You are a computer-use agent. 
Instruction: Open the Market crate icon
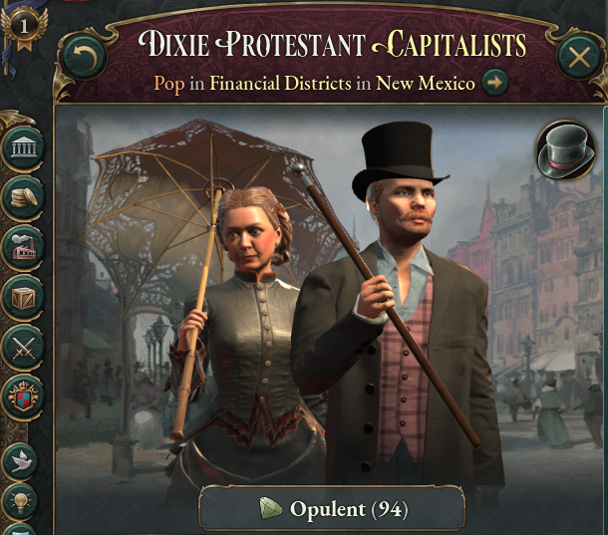pos(23,298)
